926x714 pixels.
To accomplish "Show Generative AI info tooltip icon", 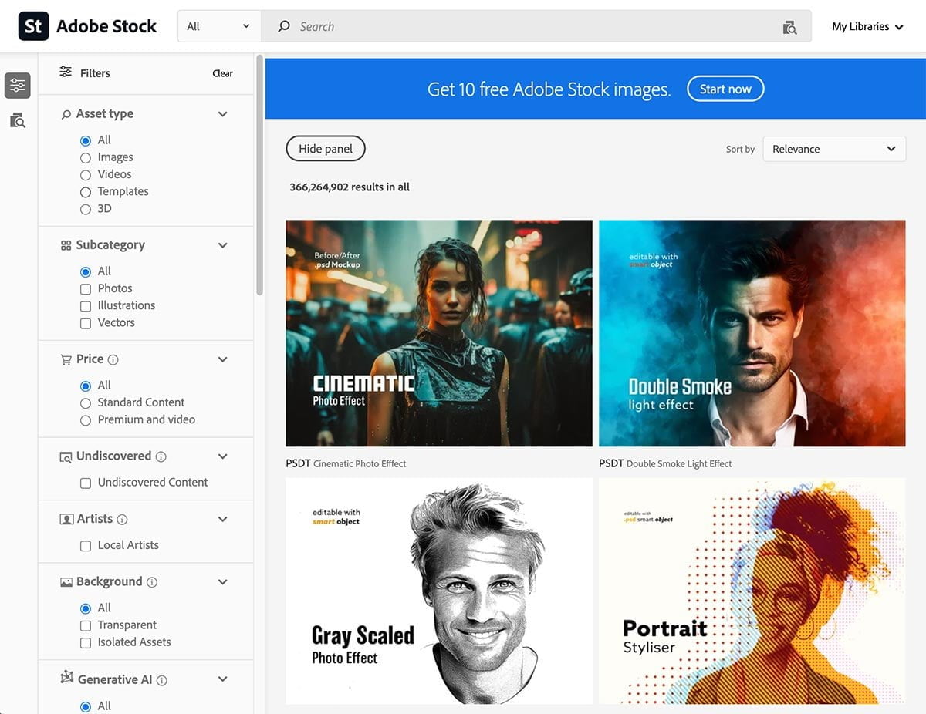I will coord(162,680).
